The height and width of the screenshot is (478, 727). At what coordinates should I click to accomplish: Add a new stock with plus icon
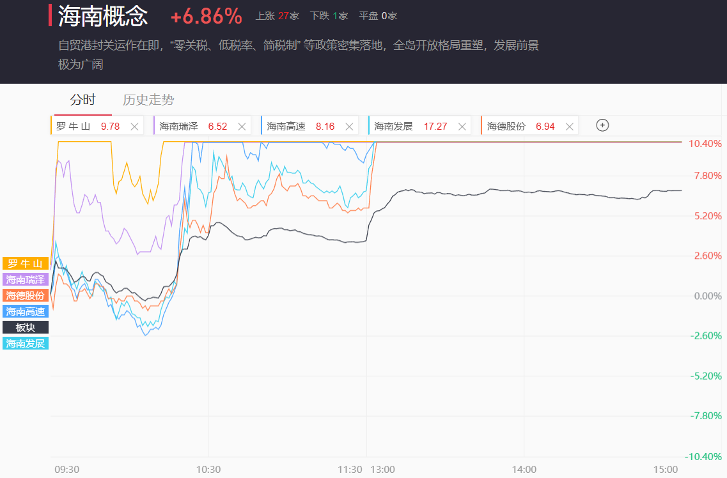coord(602,125)
